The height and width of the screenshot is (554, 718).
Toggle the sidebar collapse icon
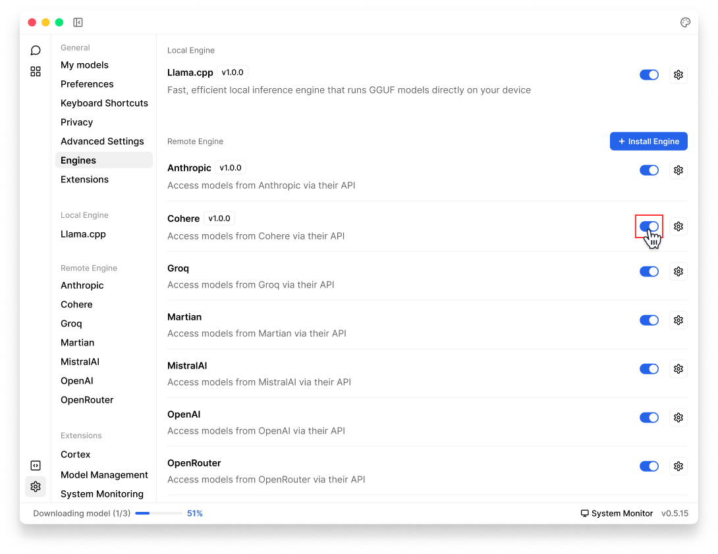tap(78, 22)
